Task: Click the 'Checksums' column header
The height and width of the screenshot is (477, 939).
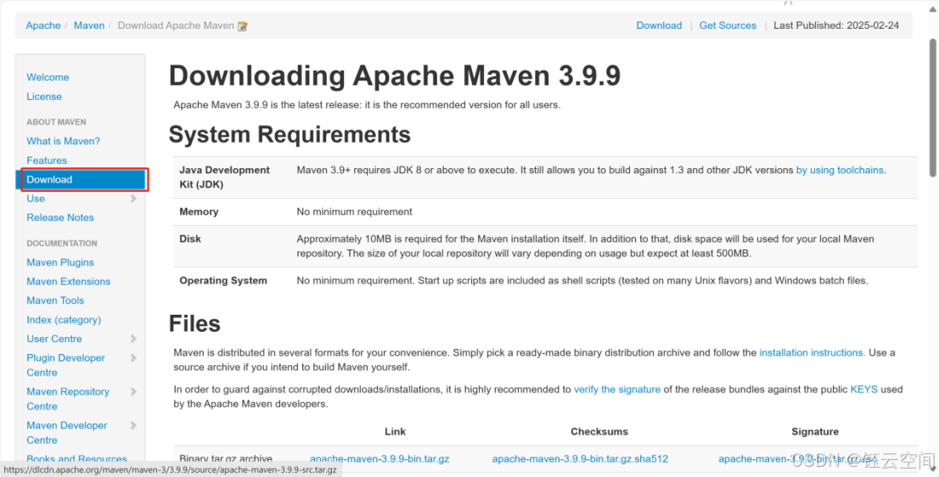Action: 599,431
